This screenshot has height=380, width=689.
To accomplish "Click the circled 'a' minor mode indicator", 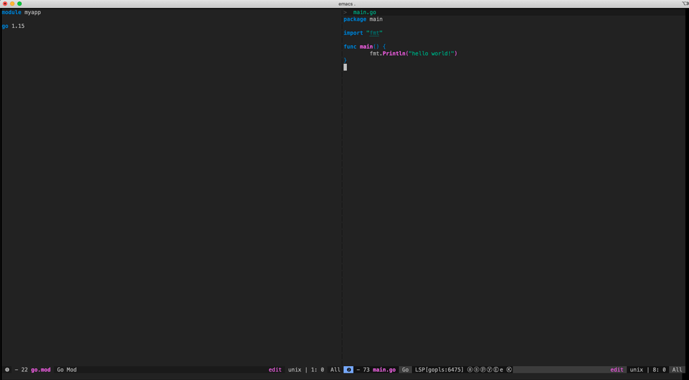I will (470, 370).
